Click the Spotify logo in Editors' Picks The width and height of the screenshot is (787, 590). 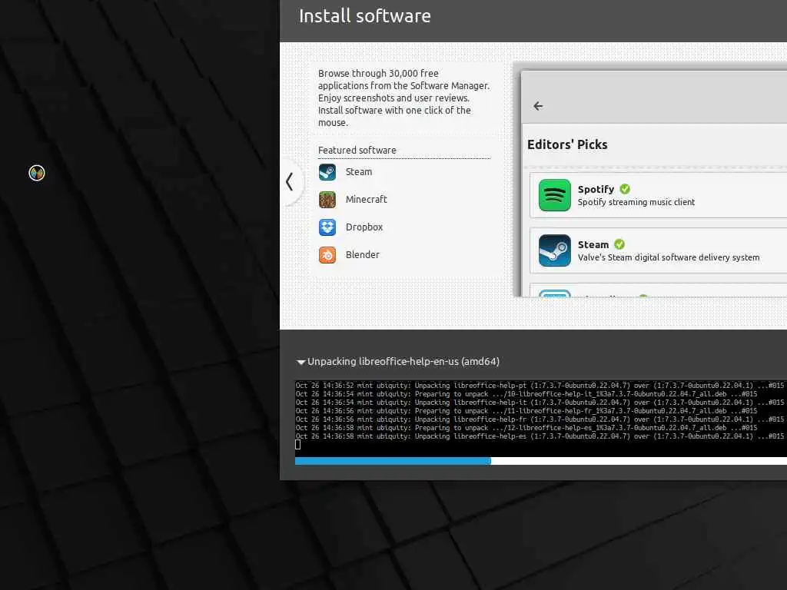pyautogui.click(x=555, y=195)
